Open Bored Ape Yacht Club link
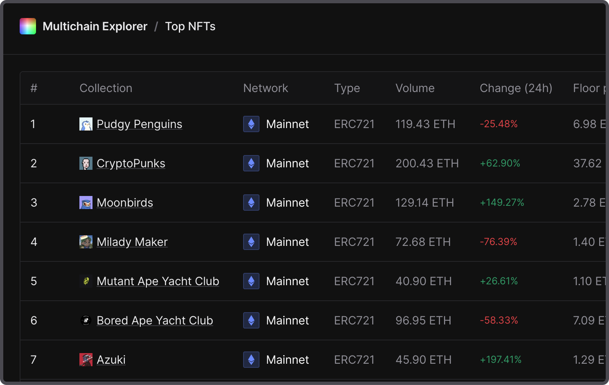 pos(155,320)
